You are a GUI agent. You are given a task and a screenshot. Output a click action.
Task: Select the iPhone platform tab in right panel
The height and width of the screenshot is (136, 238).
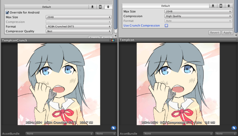click(x=221, y=6)
